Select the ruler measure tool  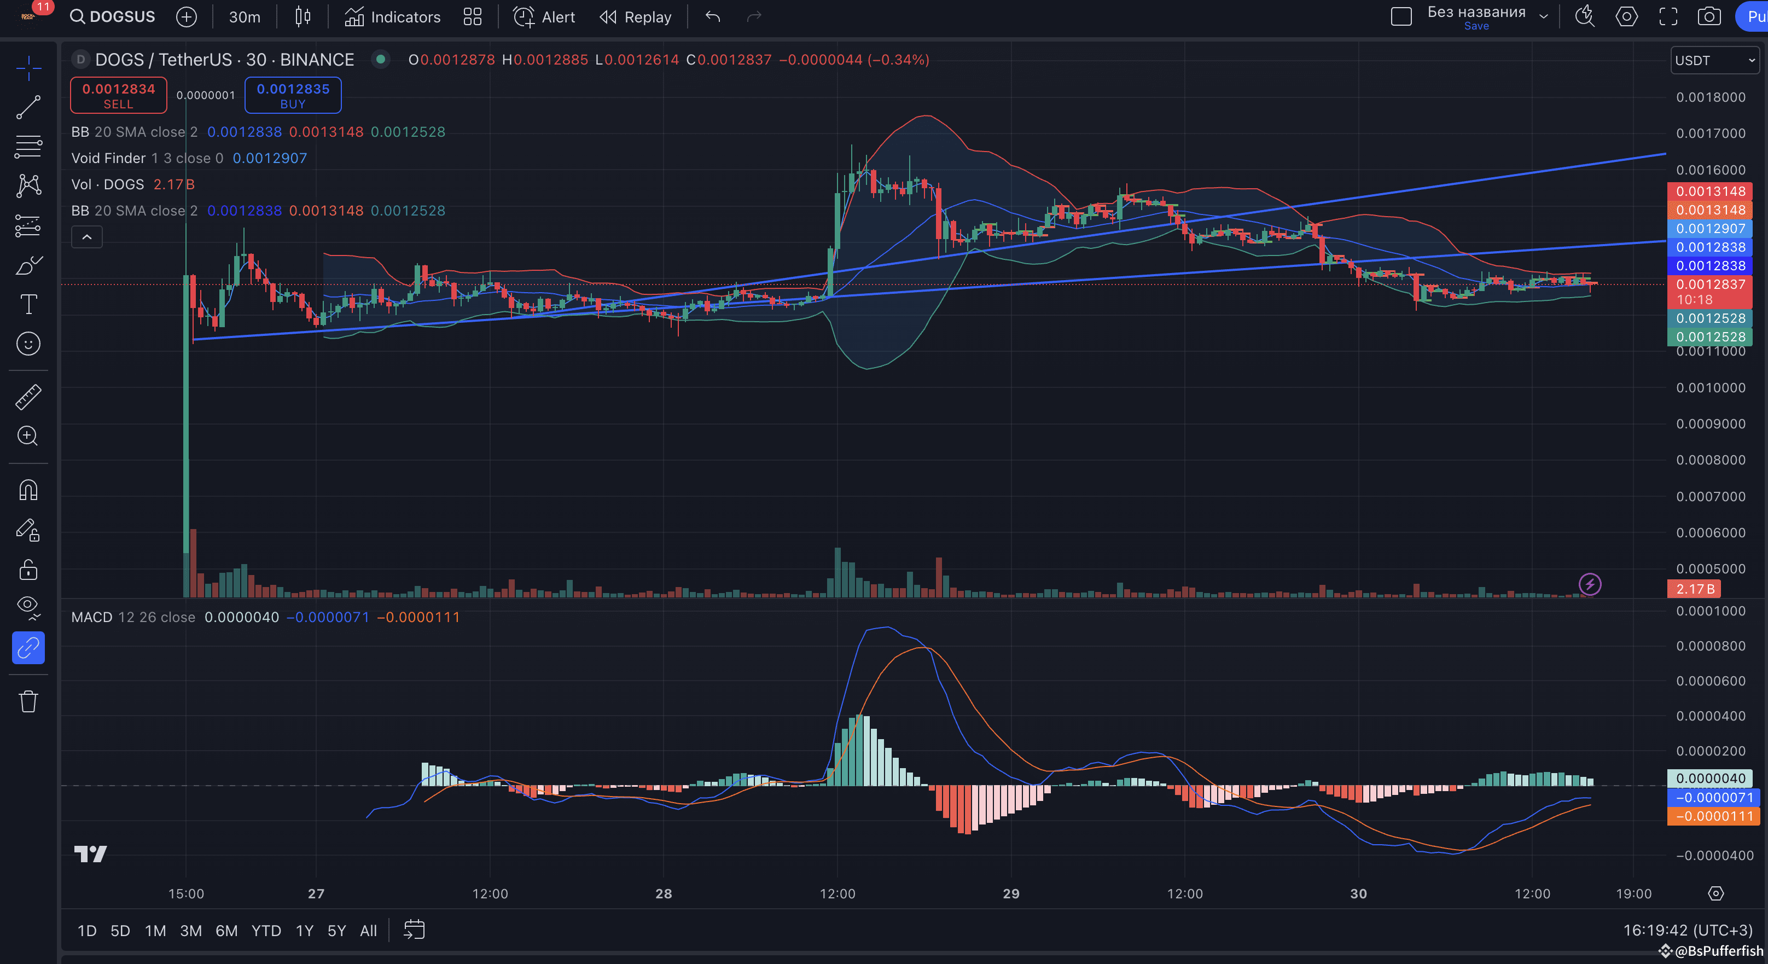pos(28,396)
